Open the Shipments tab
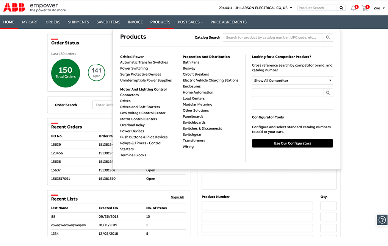Screen dimensions: 388x246 [x=78, y=22]
